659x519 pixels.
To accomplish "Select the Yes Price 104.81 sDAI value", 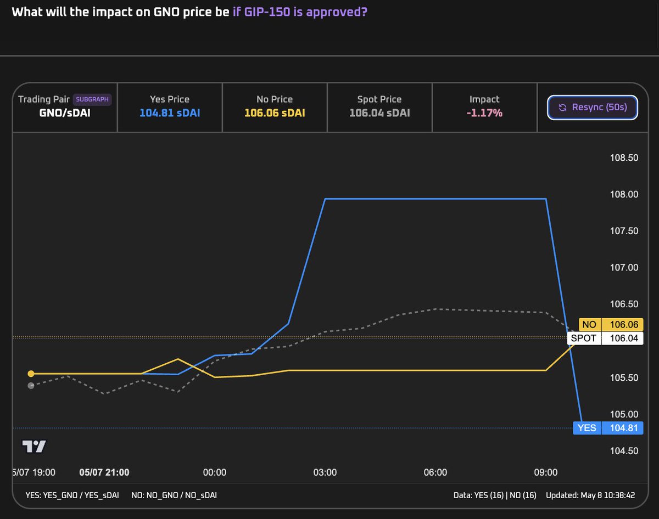I will pyautogui.click(x=170, y=113).
